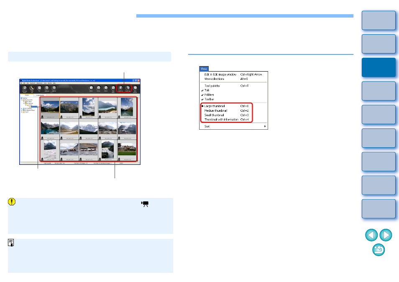Click the Rotate left toolbar icon
The height and width of the screenshot is (282, 399).
pos(120,87)
